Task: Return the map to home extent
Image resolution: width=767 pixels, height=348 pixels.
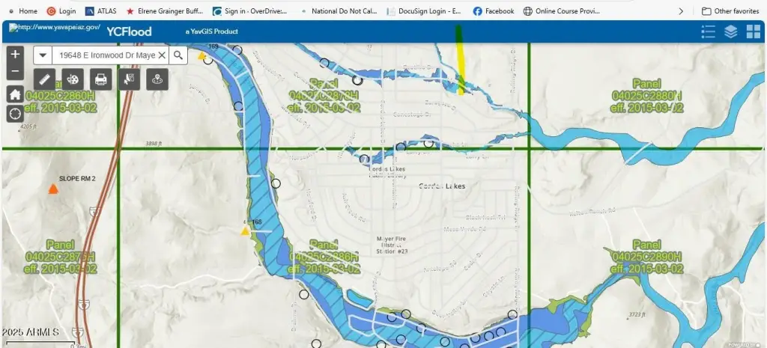Action: coord(16,94)
